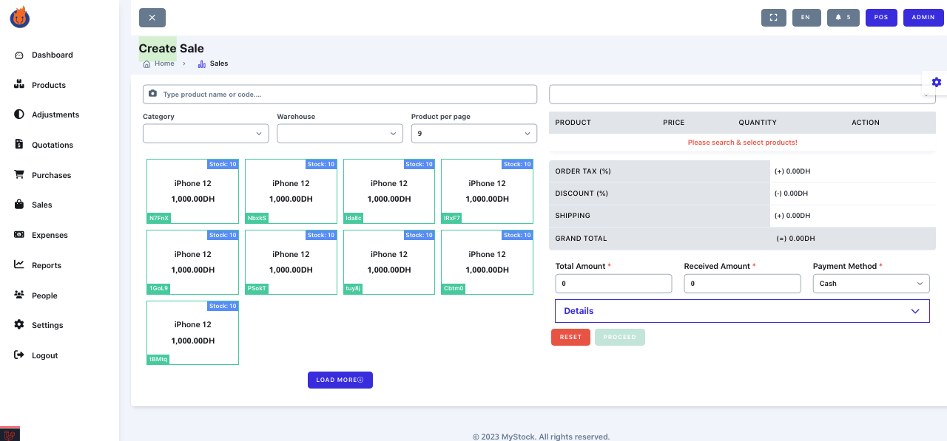The image size is (947, 441).
Task: Select iPhone 12 card with code Cbtm0
Action: 487,262
